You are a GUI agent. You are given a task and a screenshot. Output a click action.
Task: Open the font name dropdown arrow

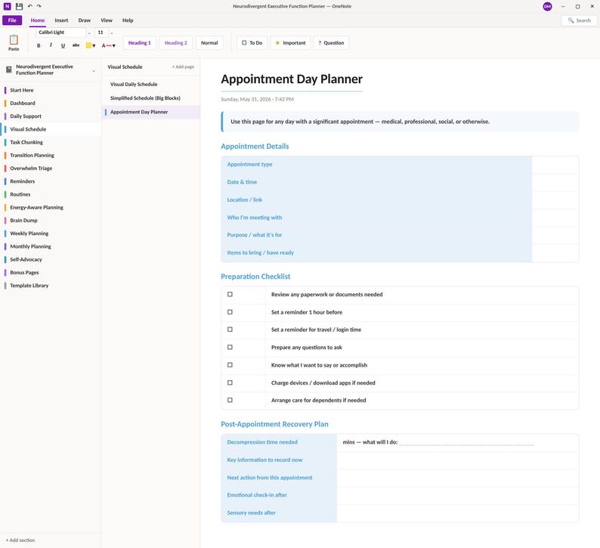pos(89,33)
